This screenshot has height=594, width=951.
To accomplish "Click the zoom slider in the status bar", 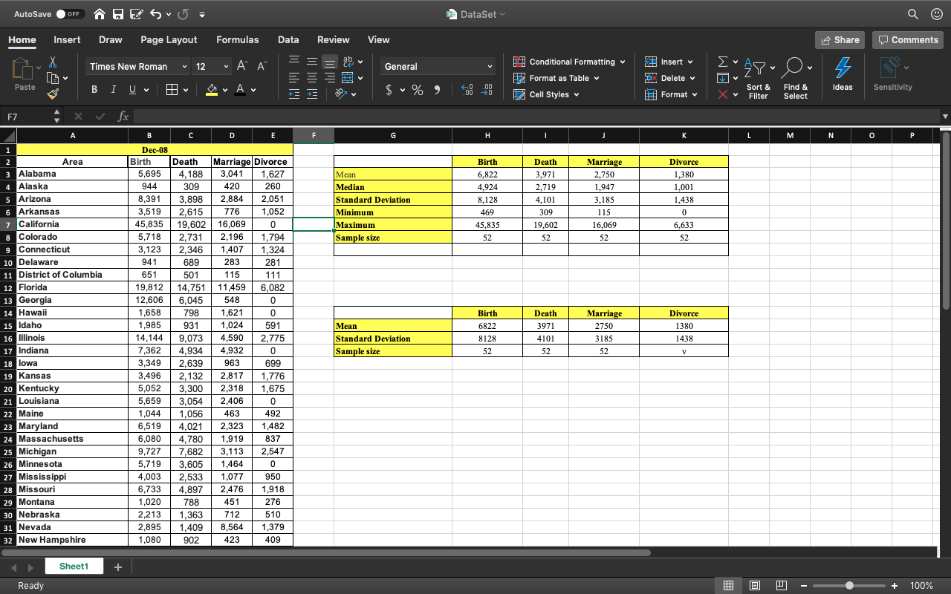I will click(x=849, y=586).
